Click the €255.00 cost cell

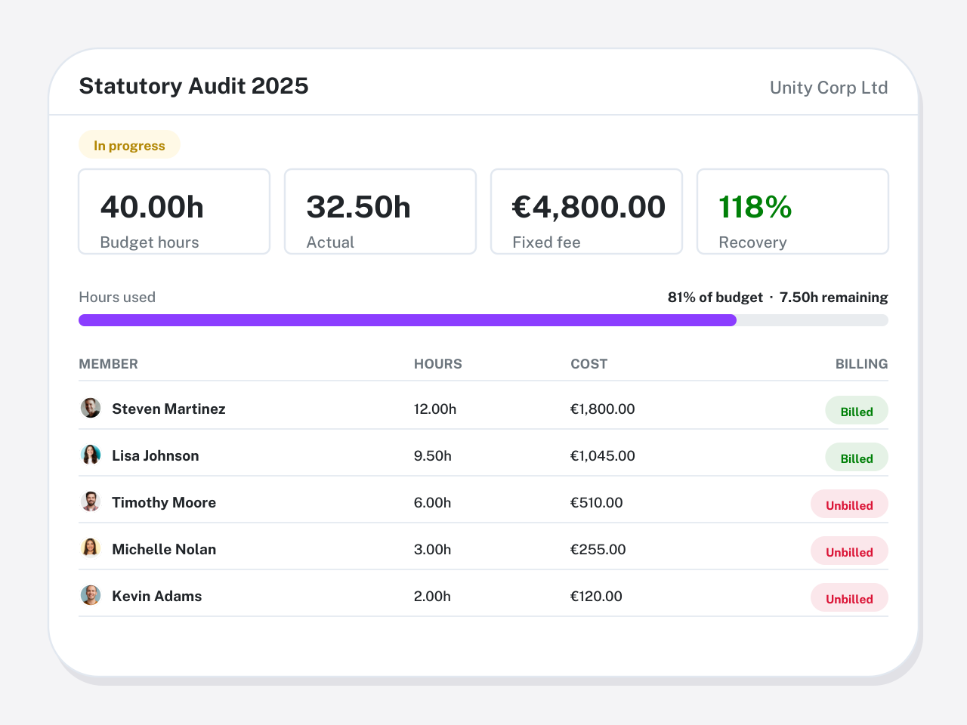click(598, 549)
